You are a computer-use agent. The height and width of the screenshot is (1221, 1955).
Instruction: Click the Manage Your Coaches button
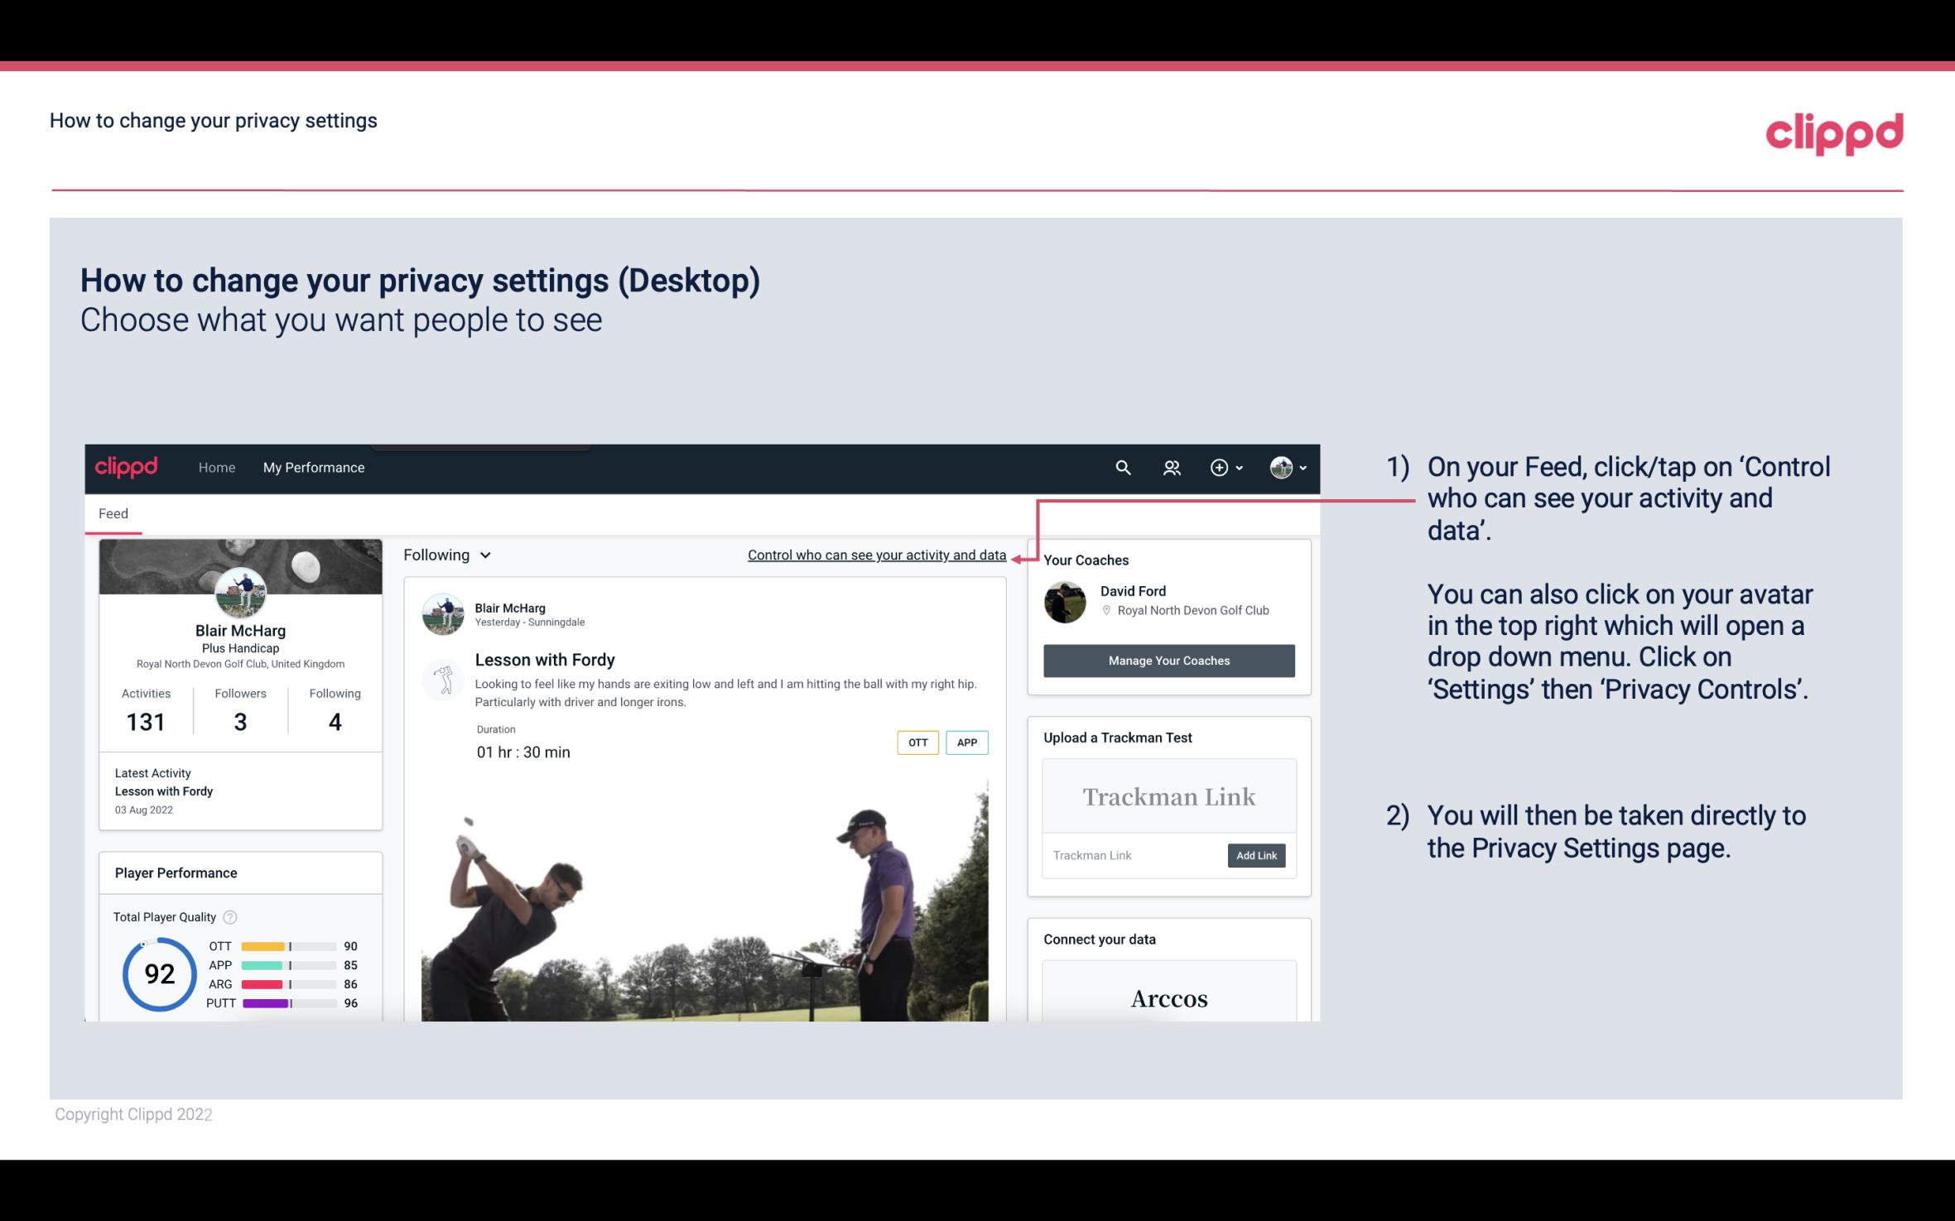(x=1168, y=660)
